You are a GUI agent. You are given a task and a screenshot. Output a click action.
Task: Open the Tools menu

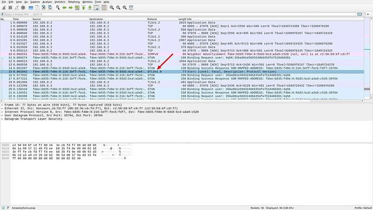coord(98,2)
